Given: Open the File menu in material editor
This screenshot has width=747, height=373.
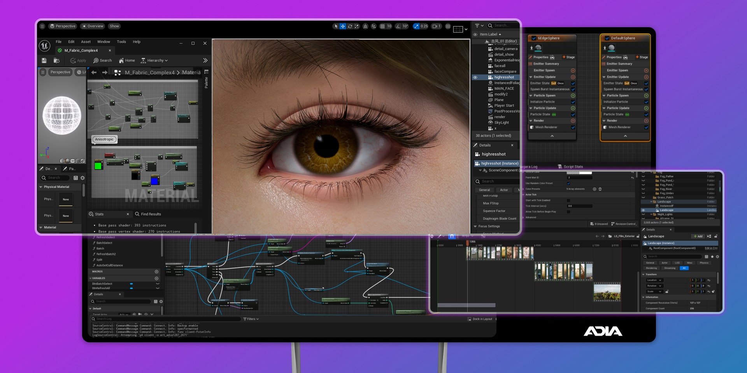Looking at the screenshot, I should click(58, 42).
